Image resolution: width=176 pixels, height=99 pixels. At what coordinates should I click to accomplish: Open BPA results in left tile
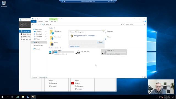(x=53, y=86)
